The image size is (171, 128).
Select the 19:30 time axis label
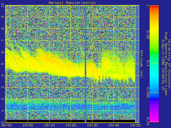(x=92, y=125)
